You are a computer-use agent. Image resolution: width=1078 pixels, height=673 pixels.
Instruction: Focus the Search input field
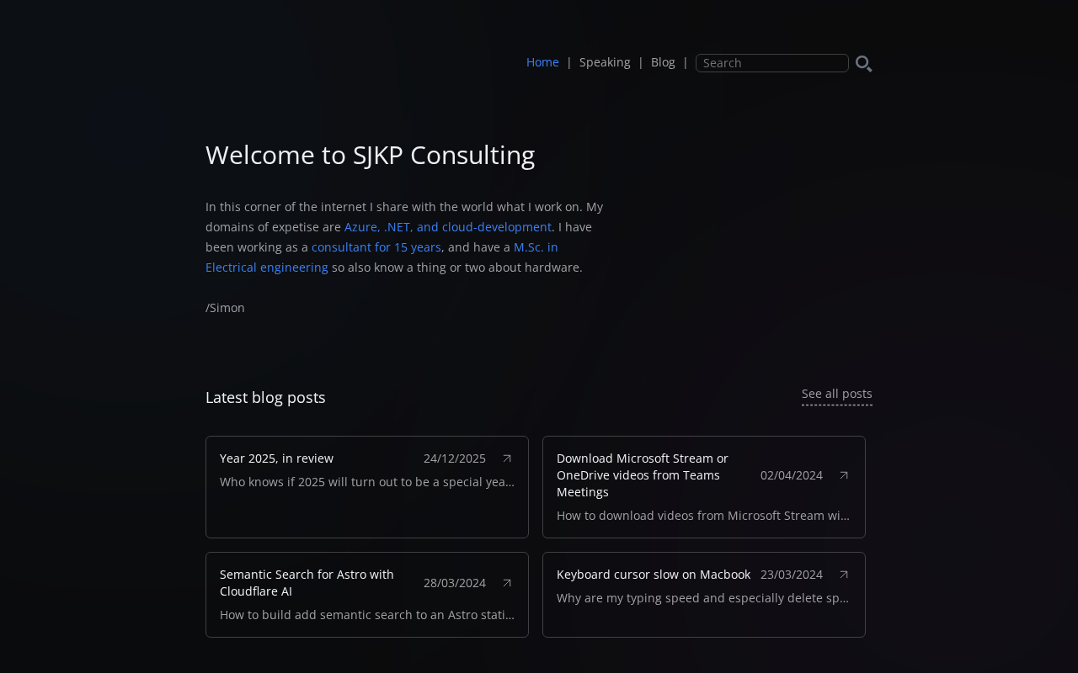pyautogui.click(x=771, y=63)
